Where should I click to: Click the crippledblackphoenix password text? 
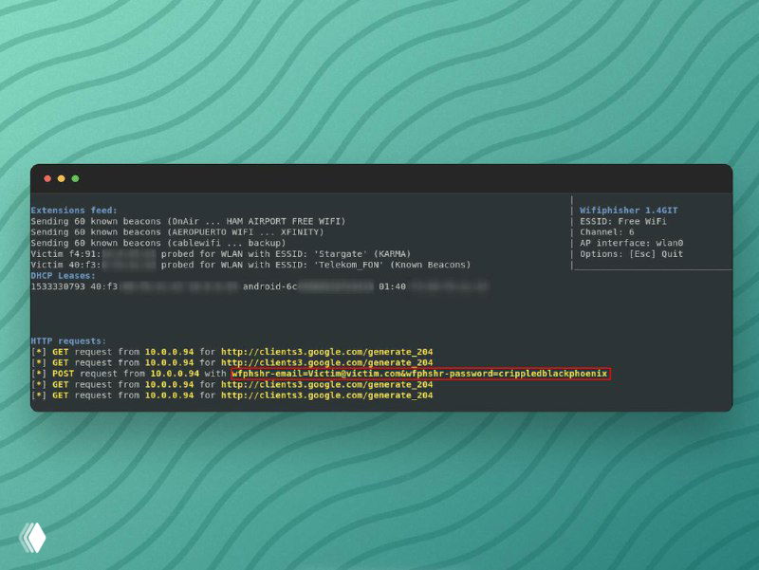[550, 374]
